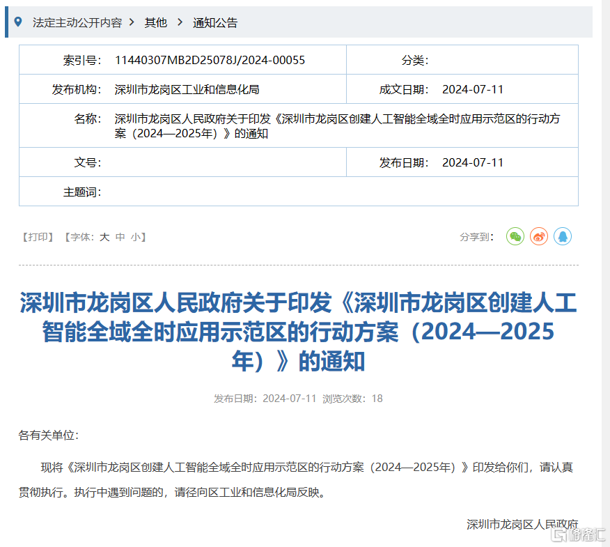
Task: Click the 发布机构 label
Action: [x=77, y=90]
